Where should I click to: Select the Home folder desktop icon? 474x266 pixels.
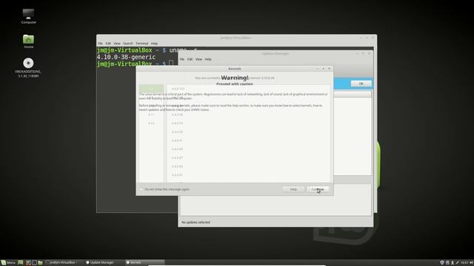coord(28,41)
